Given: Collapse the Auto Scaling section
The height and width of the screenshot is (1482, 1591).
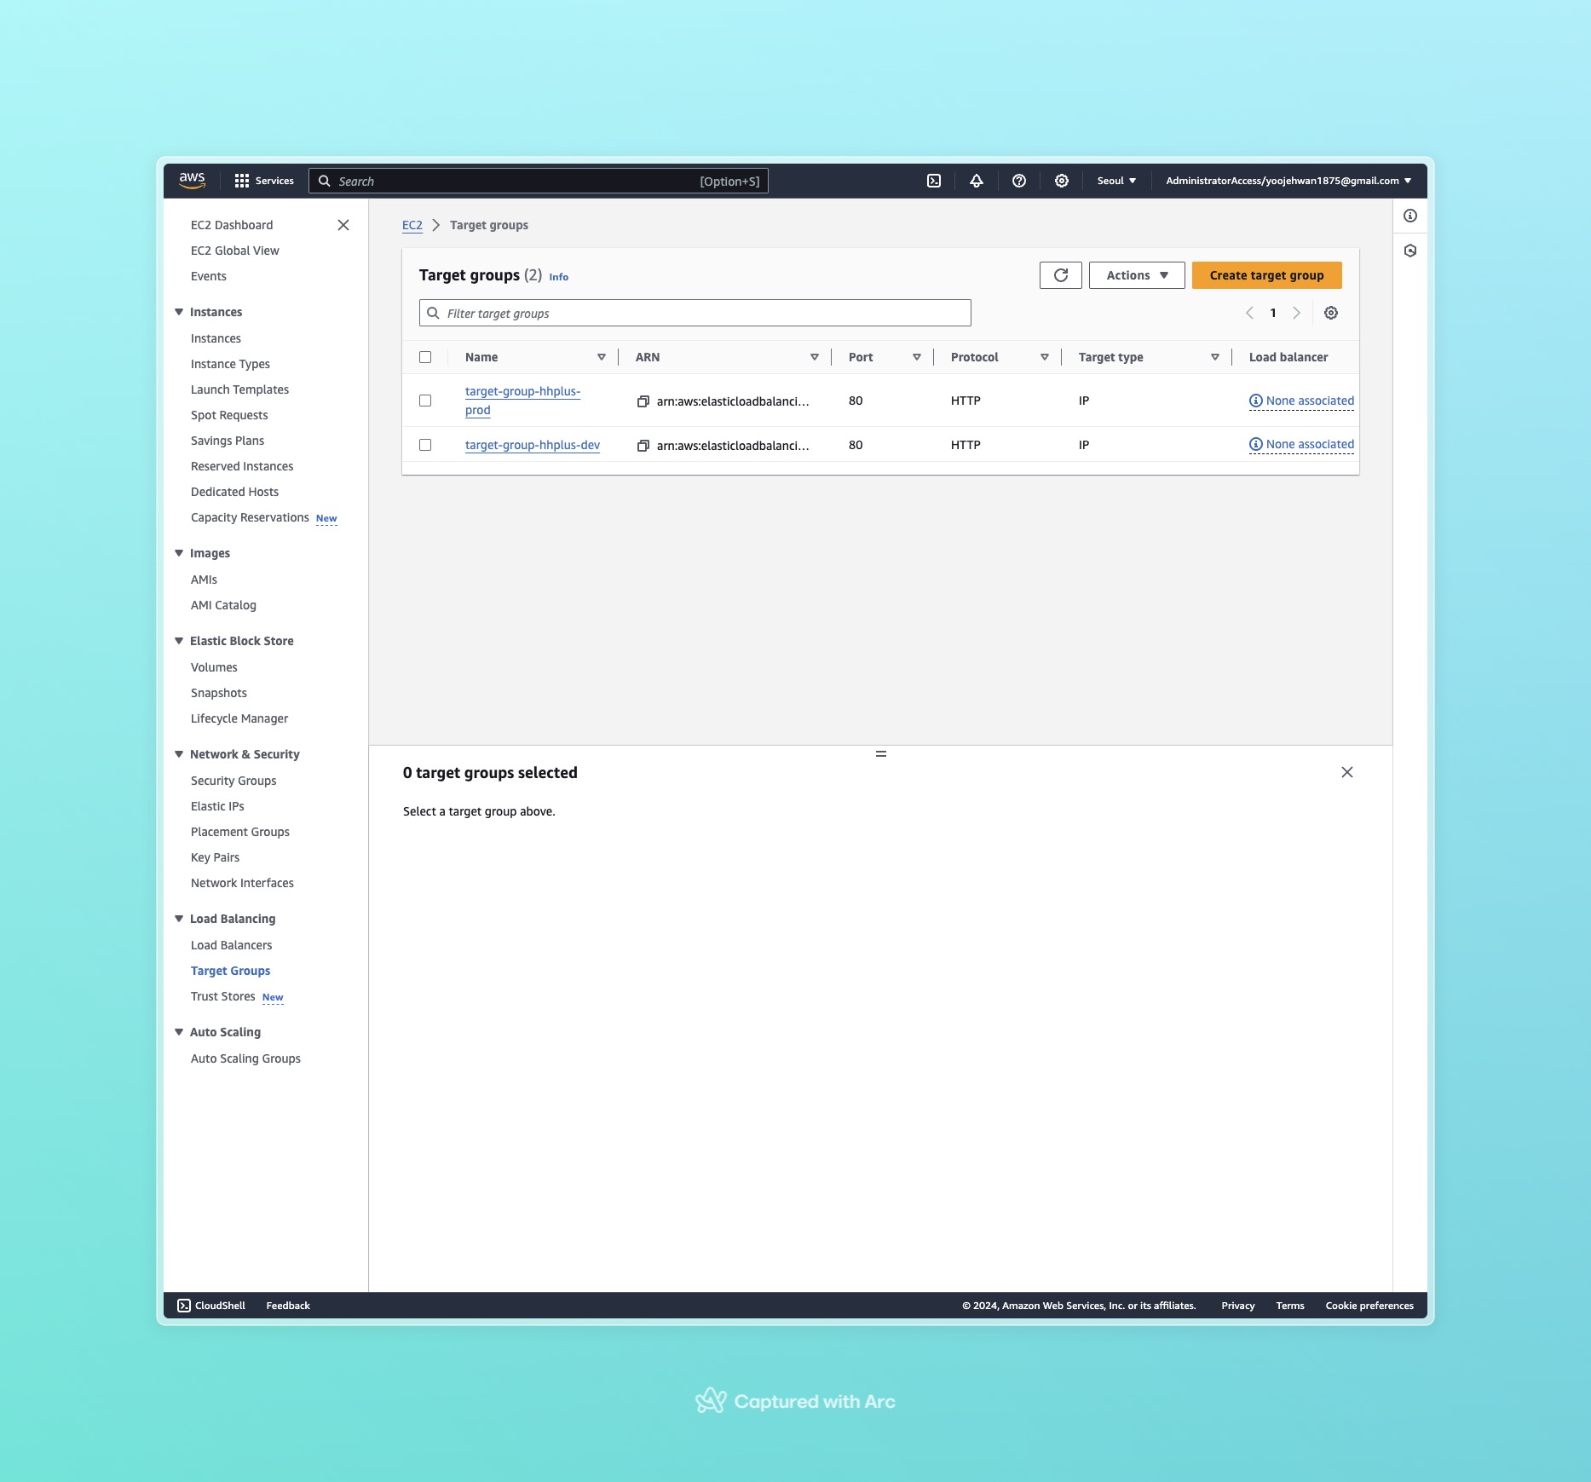Looking at the screenshot, I should point(179,1032).
